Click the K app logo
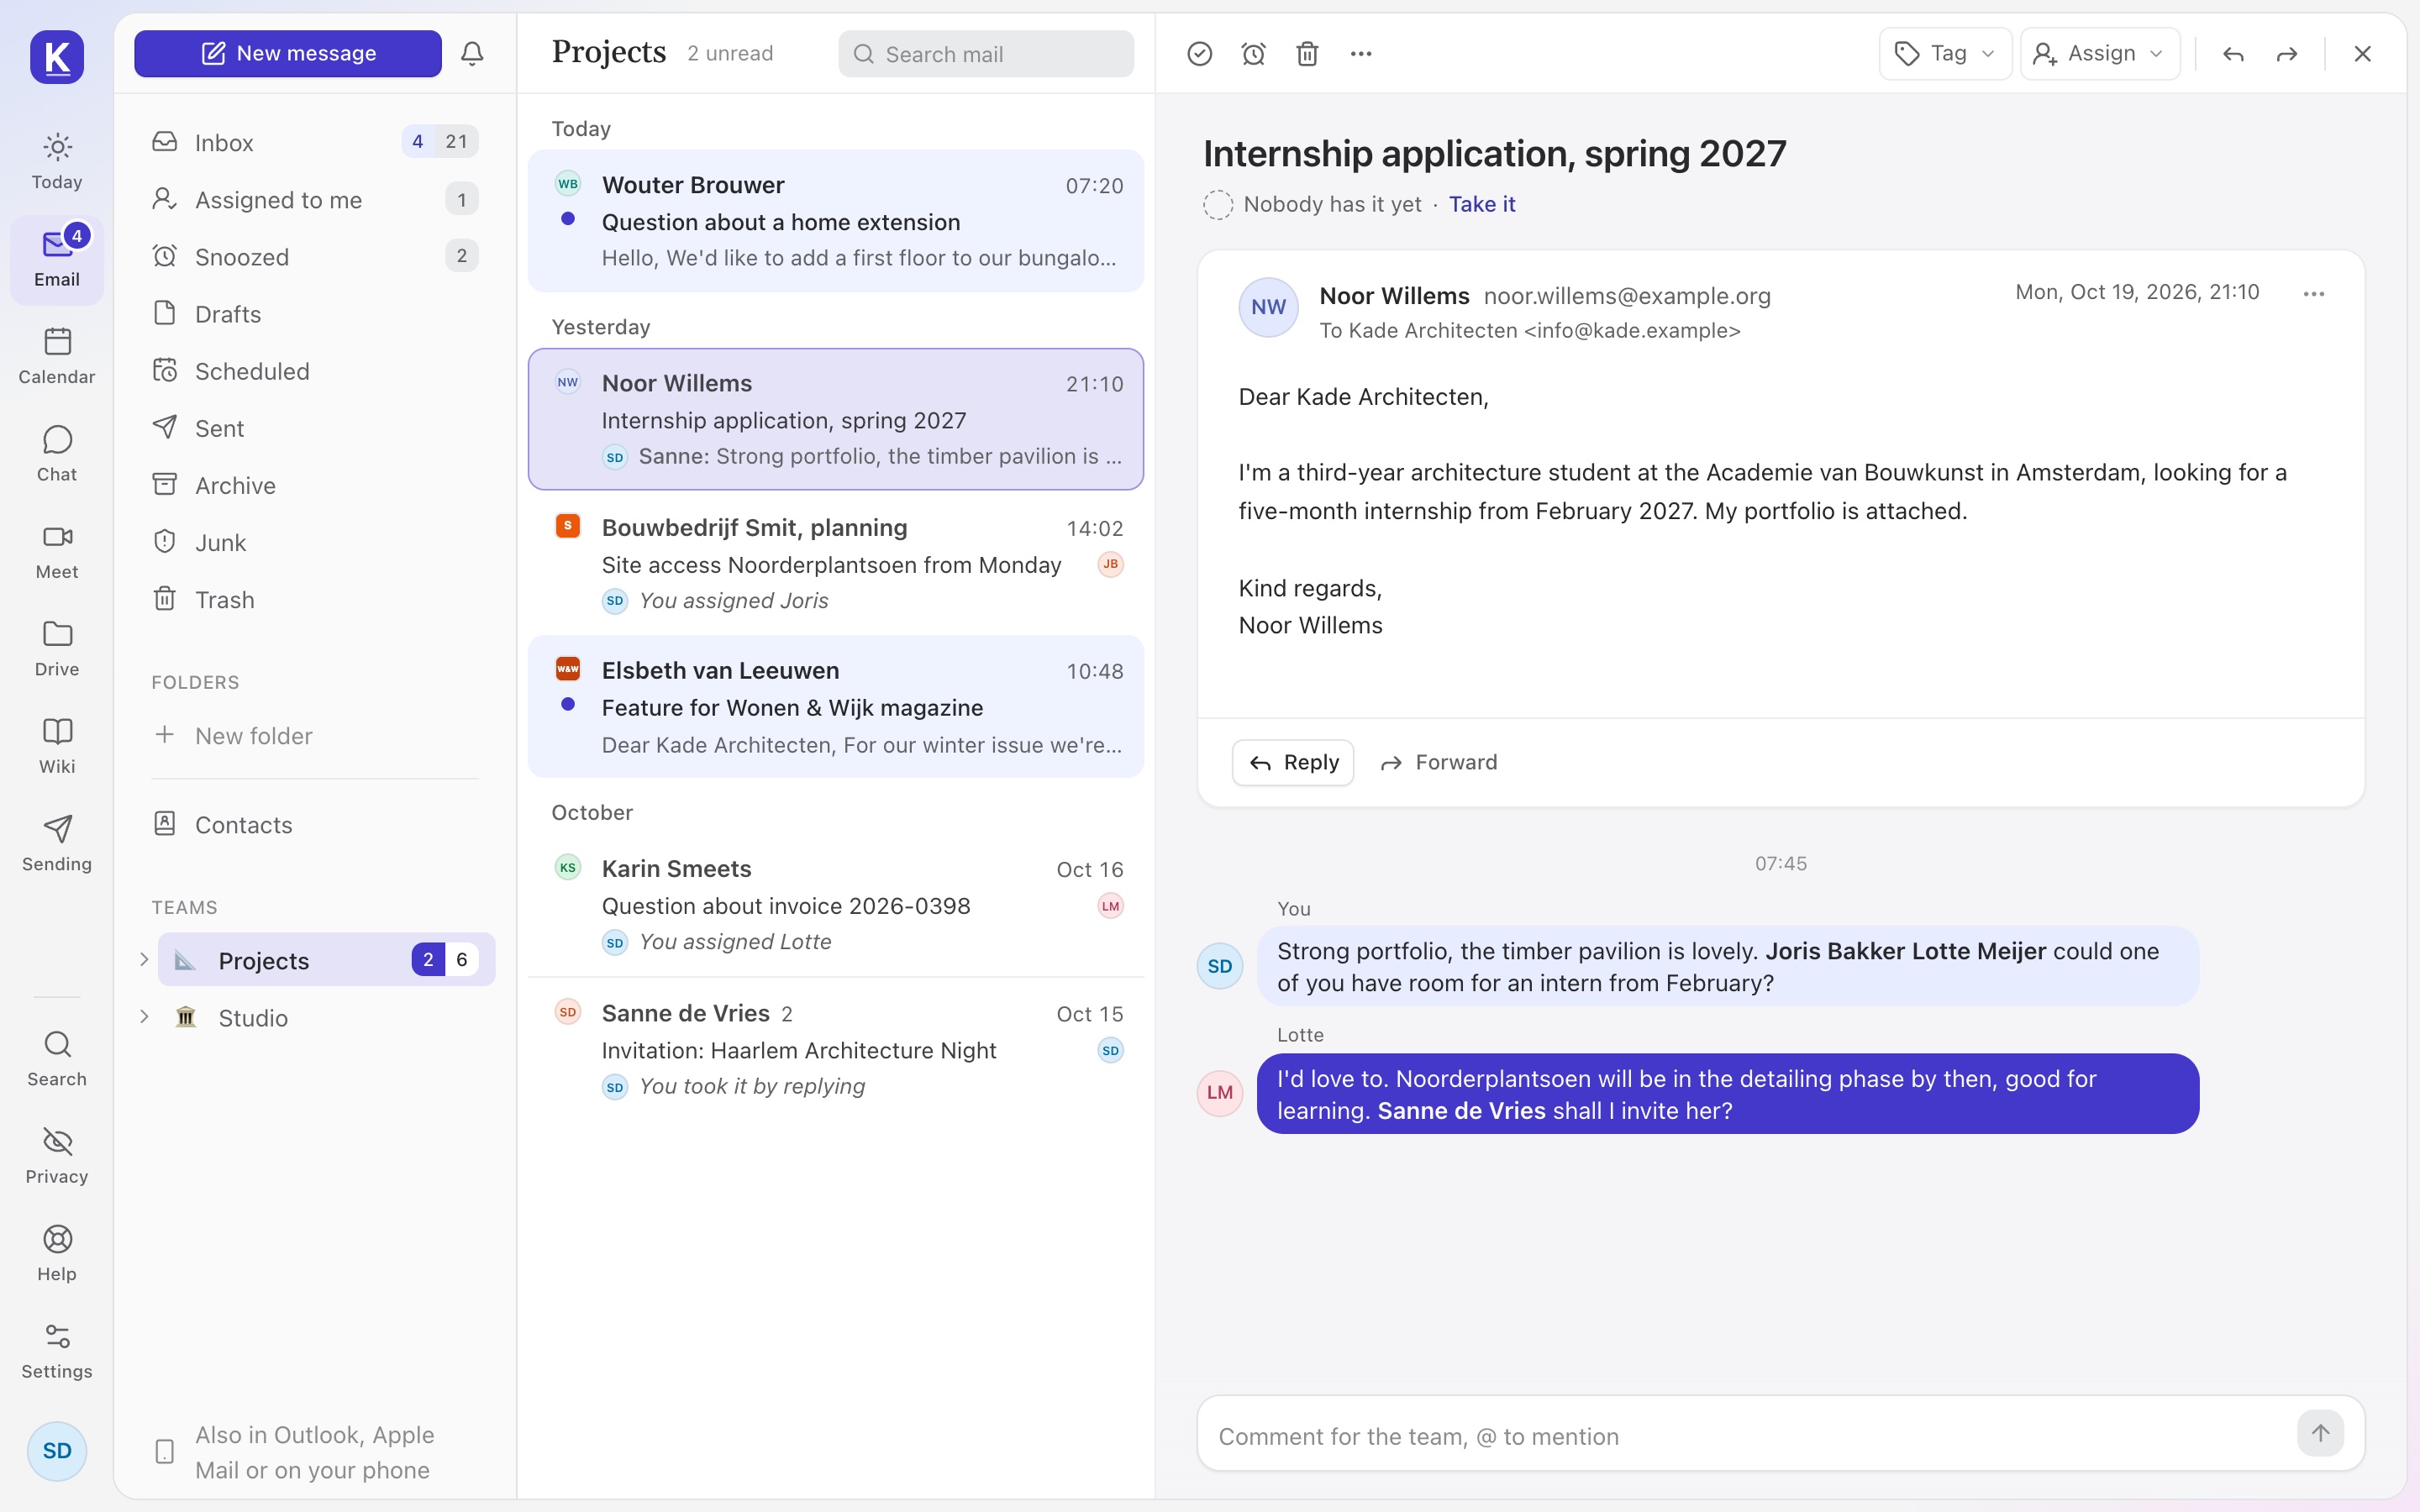Image resolution: width=2420 pixels, height=1512 pixels. point(57,57)
